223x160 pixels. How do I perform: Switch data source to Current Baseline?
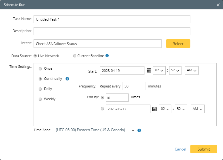pyautogui.click(x=75, y=56)
